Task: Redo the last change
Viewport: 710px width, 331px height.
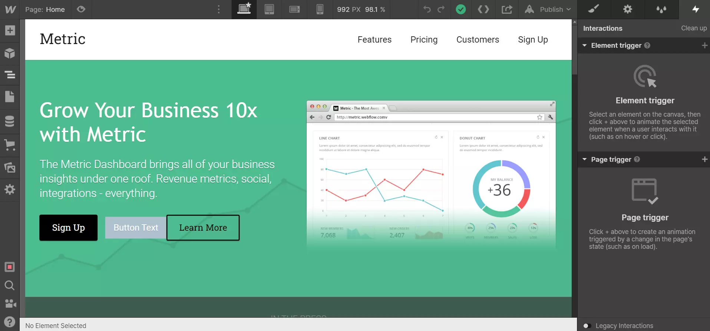Action: [x=441, y=9]
